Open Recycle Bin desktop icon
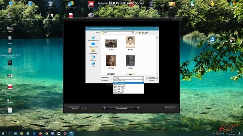Image resolution: width=243 pixels, height=136 pixels. point(50,4)
